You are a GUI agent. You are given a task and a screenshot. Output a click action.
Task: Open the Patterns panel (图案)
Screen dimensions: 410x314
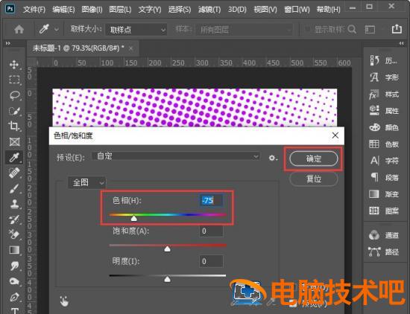pyautogui.click(x=384, y=211)
